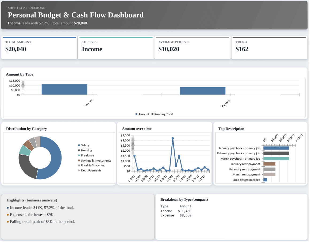
Task: Click the Savings & Investments legend entry
Action: click(x=95, y=160)
